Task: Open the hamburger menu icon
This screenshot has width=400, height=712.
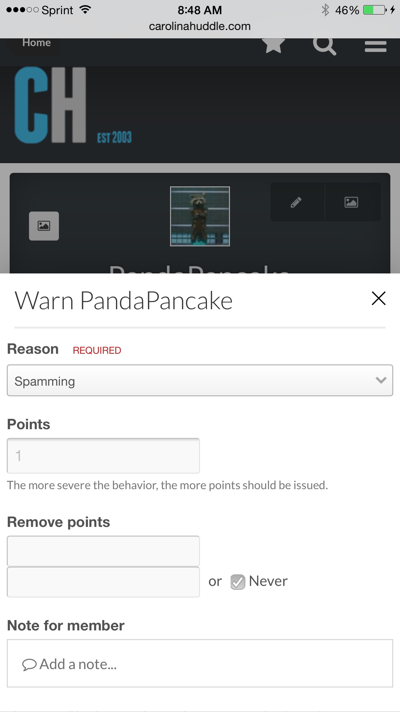Action: click(x=376, y=46)
